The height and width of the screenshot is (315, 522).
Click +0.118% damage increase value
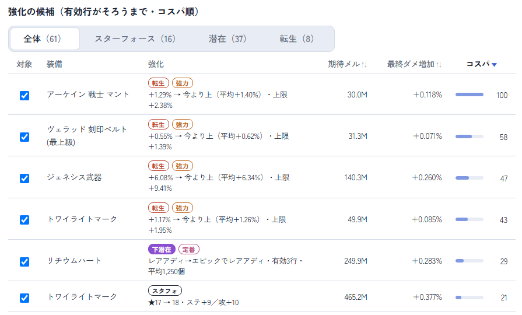coord(428,95)
